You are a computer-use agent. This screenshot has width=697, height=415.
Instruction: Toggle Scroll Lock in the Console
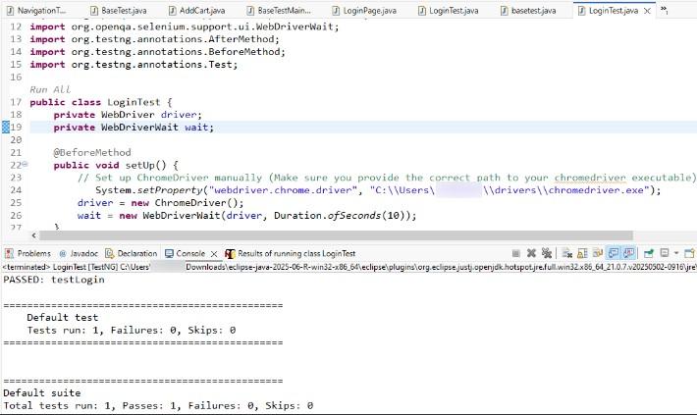tap(582, 253)
